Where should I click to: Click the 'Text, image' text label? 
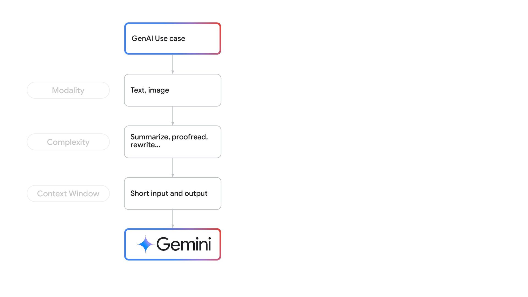pyautogui.click(x=150, y=90)
